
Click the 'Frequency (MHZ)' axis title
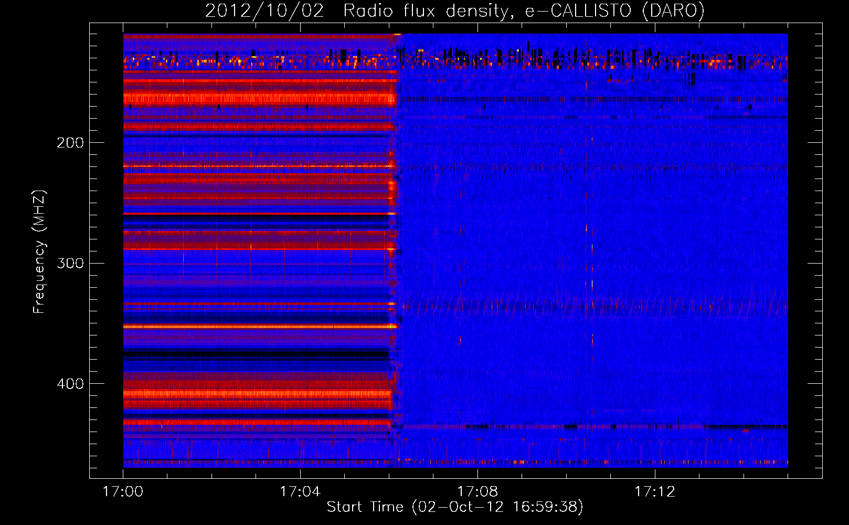coord(39,252)
